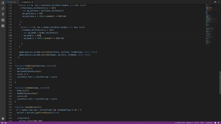Click the split editor icon
Image resolution: width=221 pixels, height=124 pixels.
pos(215,2)
